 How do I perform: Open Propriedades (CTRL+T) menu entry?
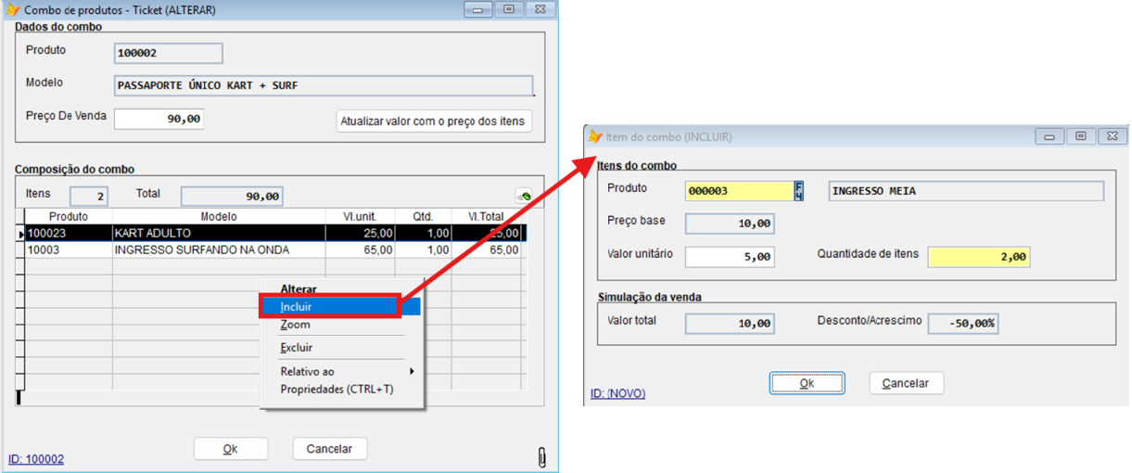pyautogui.click(x=337, y=389)
